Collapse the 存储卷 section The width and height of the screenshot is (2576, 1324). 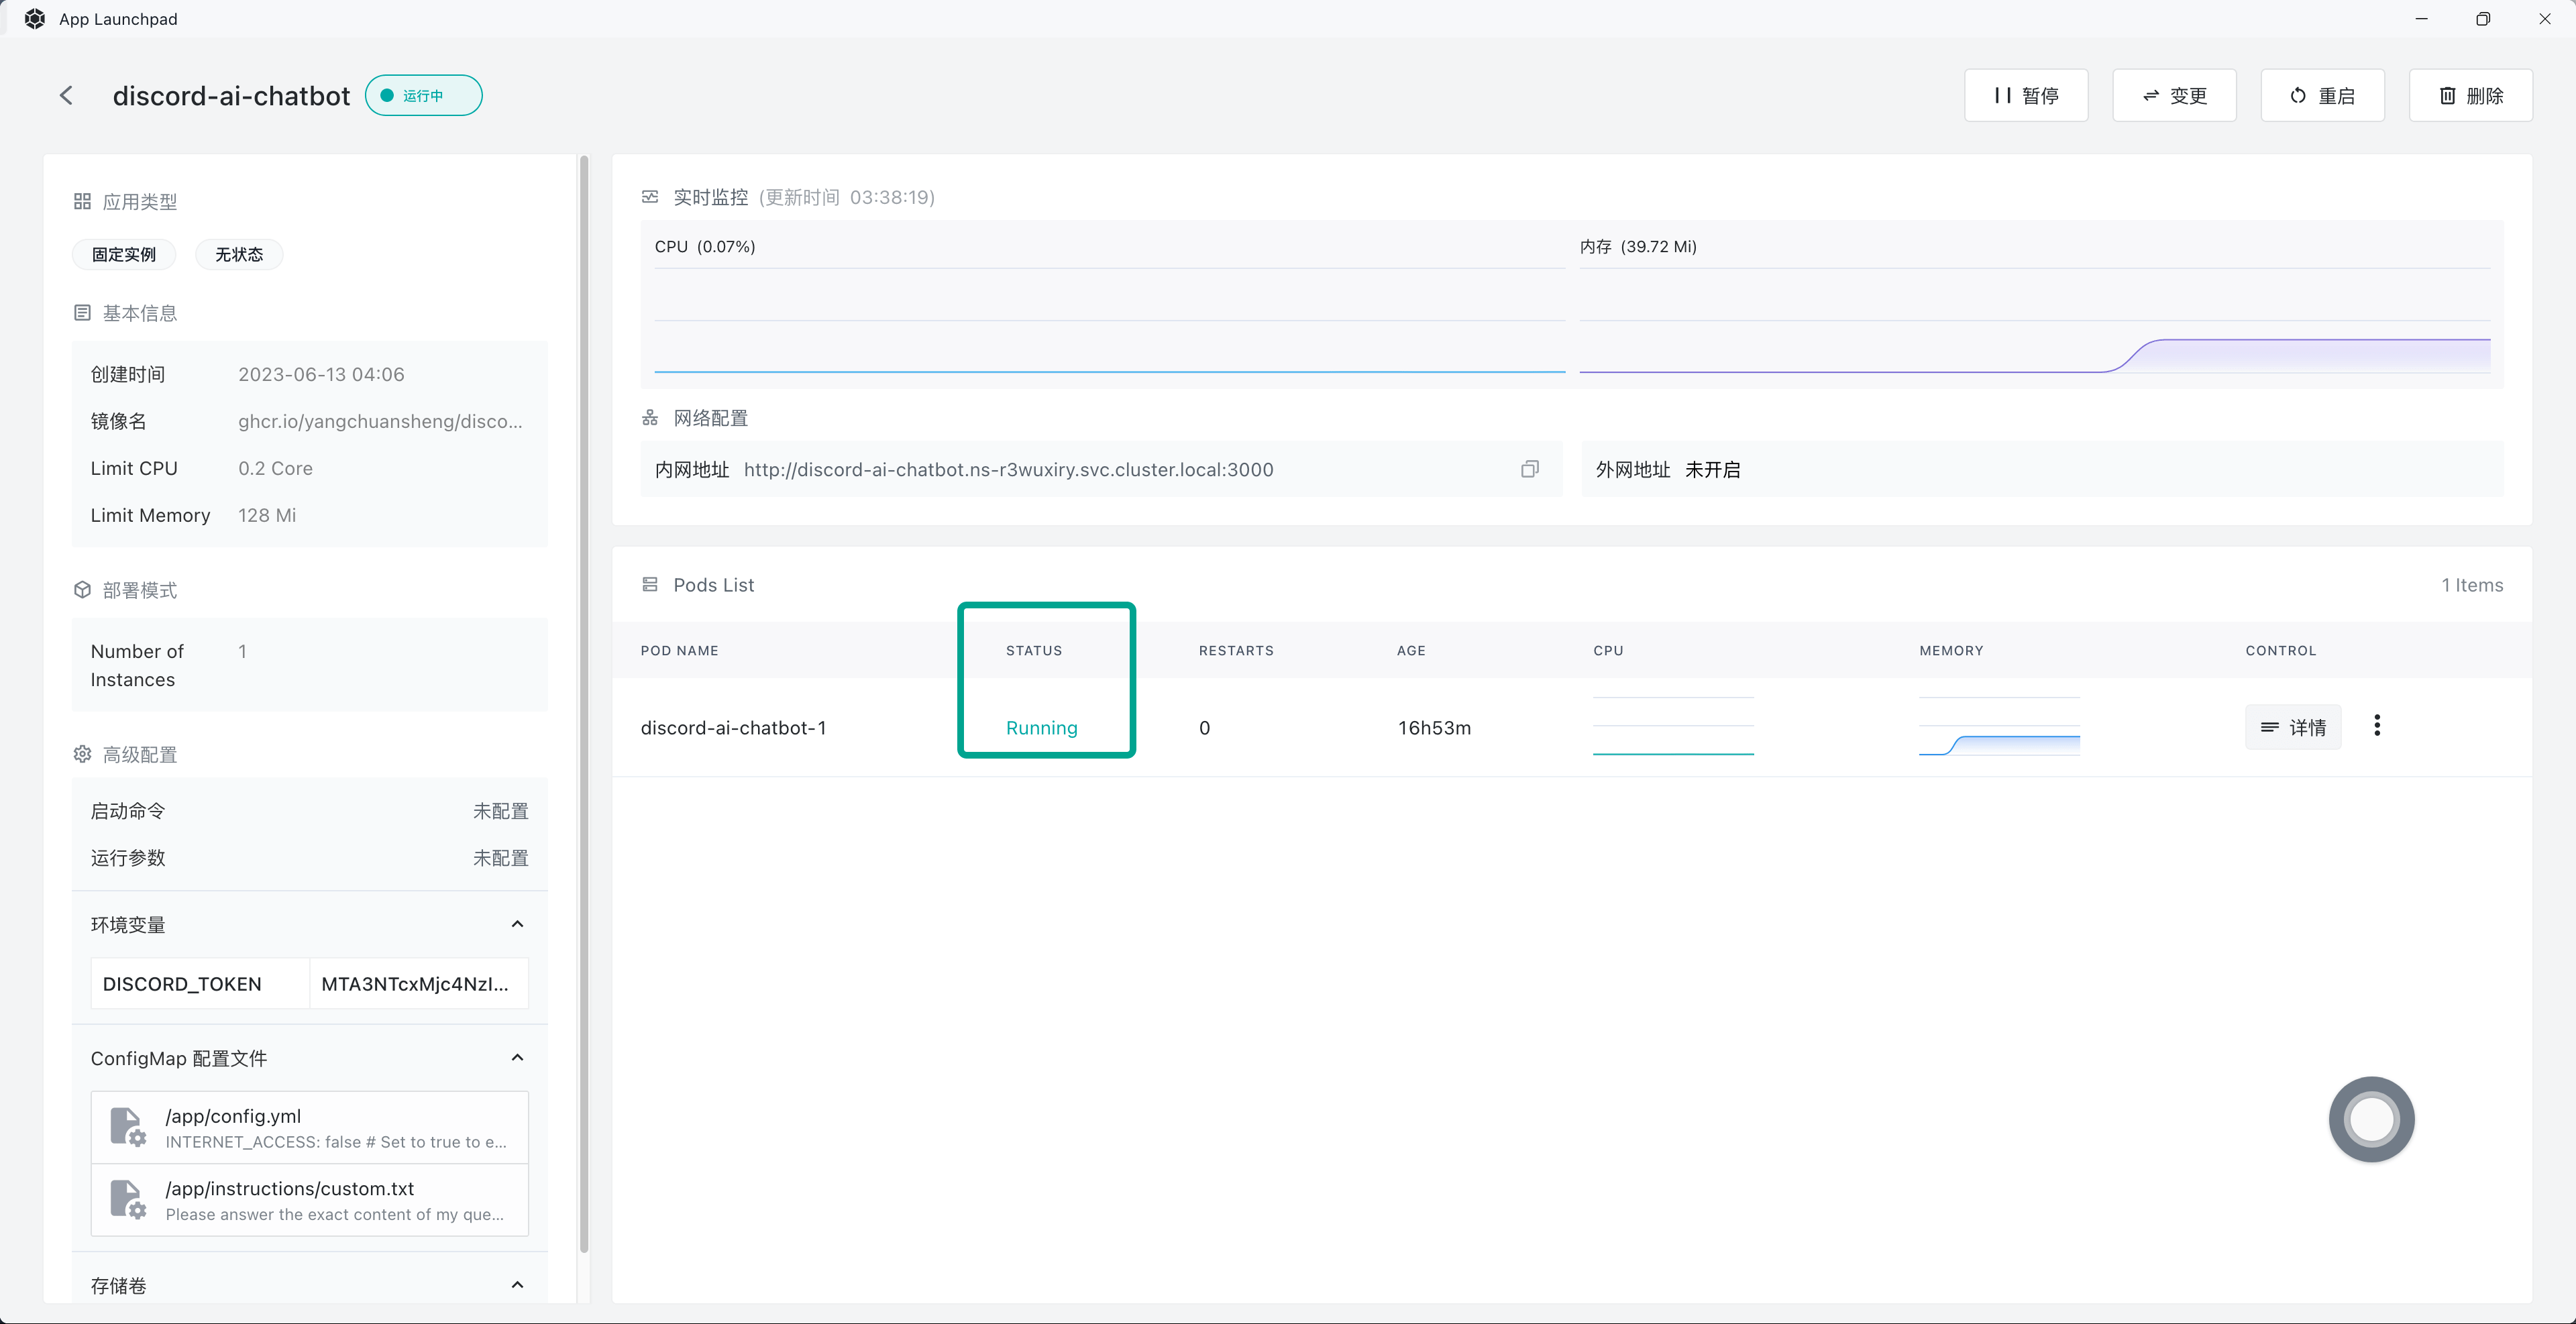pos(517,1285)
